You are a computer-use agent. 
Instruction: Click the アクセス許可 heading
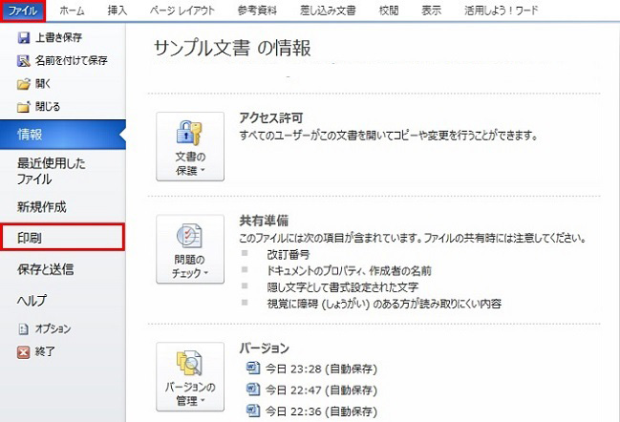(271, 117)
